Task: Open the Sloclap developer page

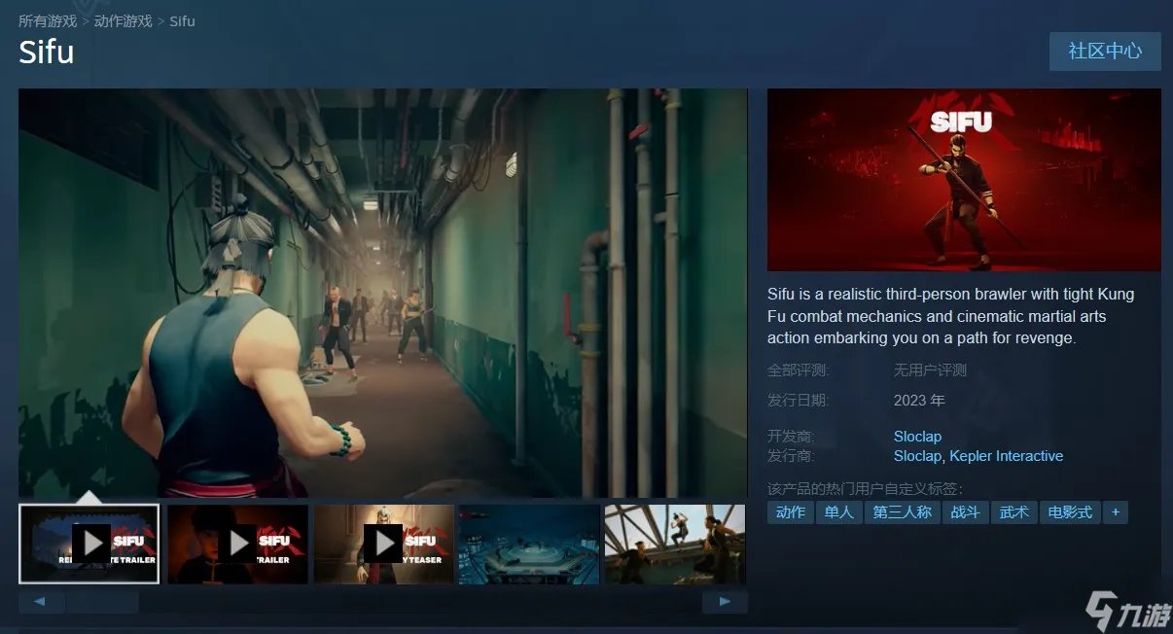Action: [x=916, y=436]
